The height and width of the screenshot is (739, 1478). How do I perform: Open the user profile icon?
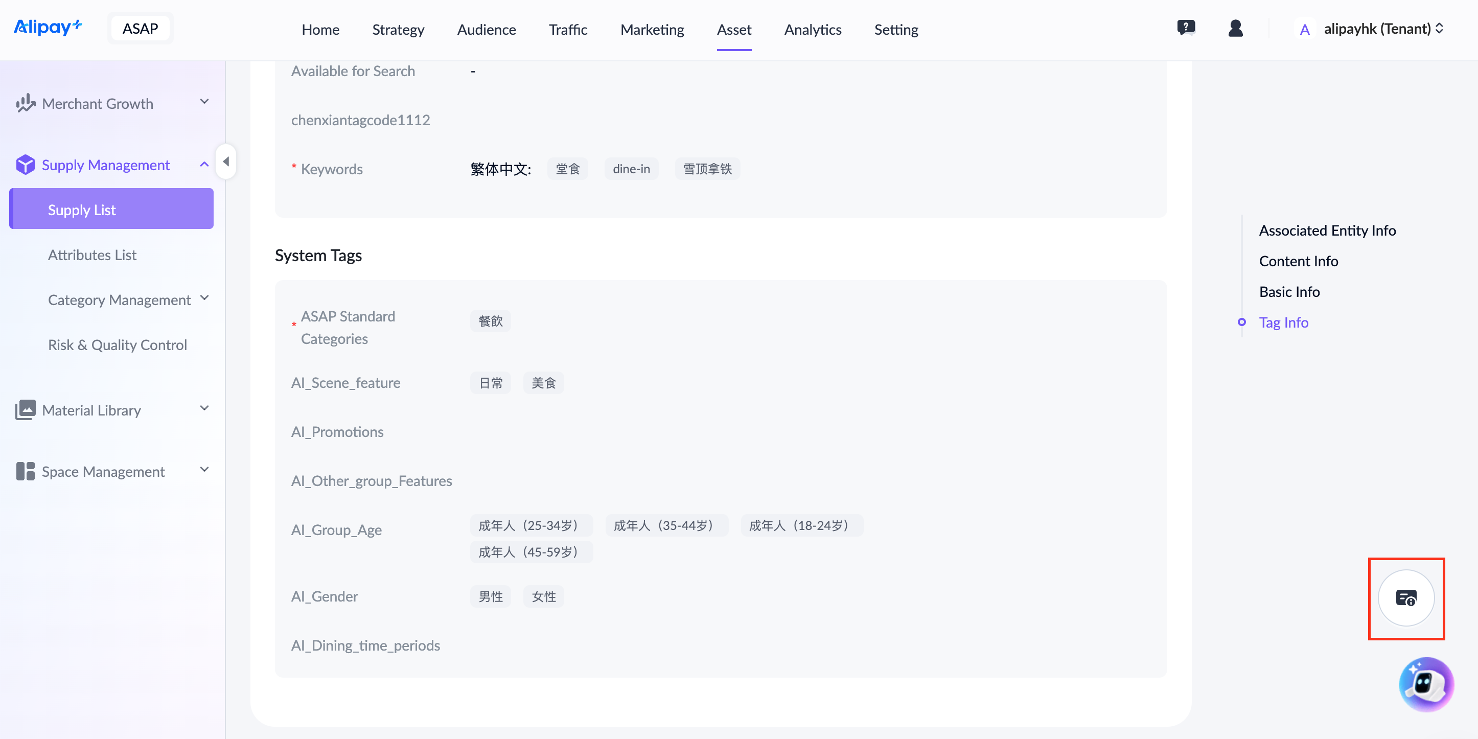coord(1235,28)
